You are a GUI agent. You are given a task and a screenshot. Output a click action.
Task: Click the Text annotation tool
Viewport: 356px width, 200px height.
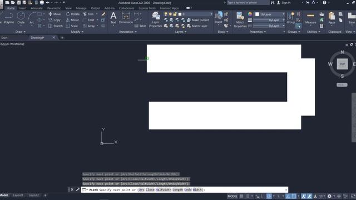tap(113, 18)
